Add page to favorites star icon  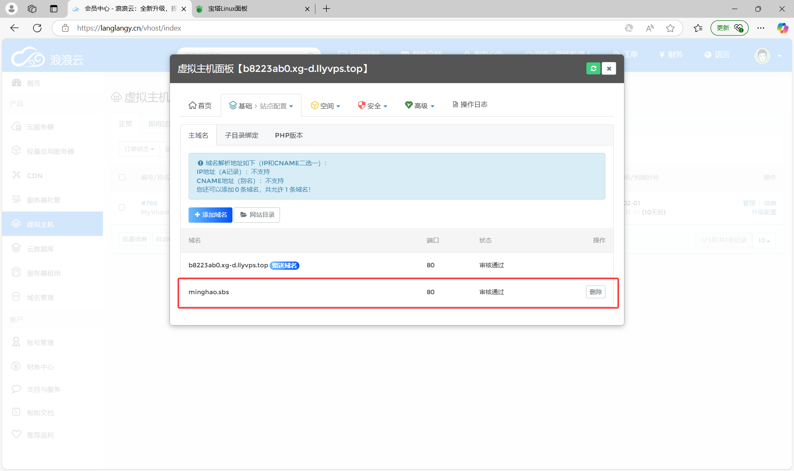tap(670, 28)
